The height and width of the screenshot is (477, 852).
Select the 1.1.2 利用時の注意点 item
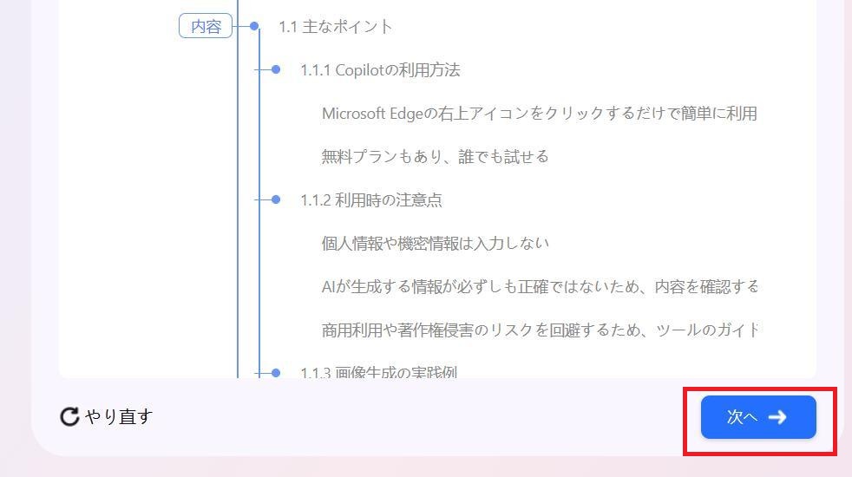370,200
